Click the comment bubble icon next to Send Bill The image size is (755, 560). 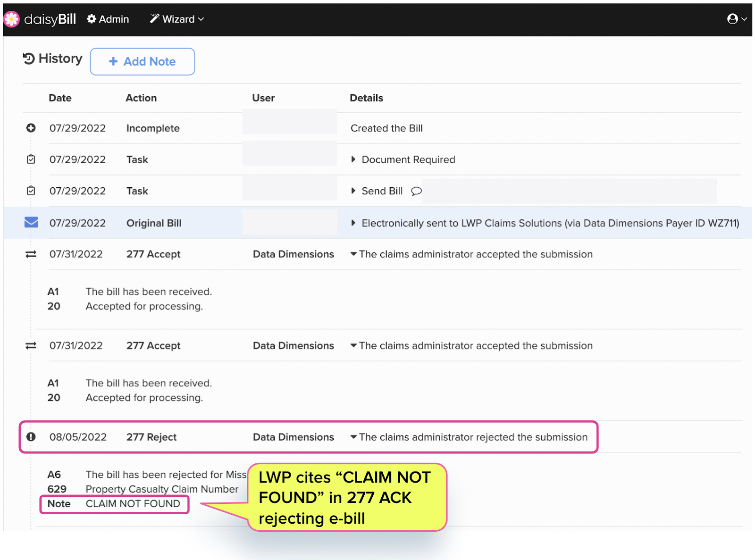point(416,191)
